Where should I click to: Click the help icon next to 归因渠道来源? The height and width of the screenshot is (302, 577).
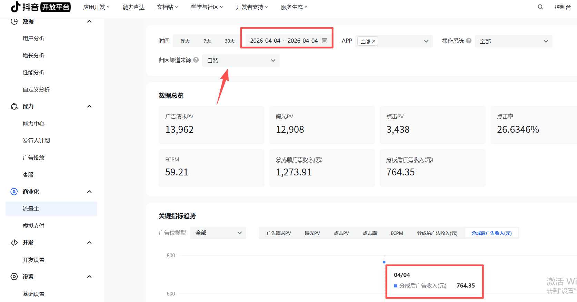point(196,60)
